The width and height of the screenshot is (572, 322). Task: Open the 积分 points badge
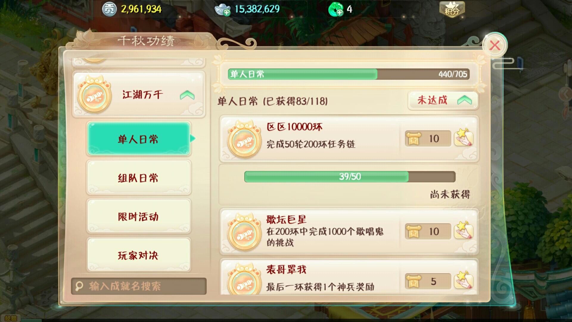[452, 10]
